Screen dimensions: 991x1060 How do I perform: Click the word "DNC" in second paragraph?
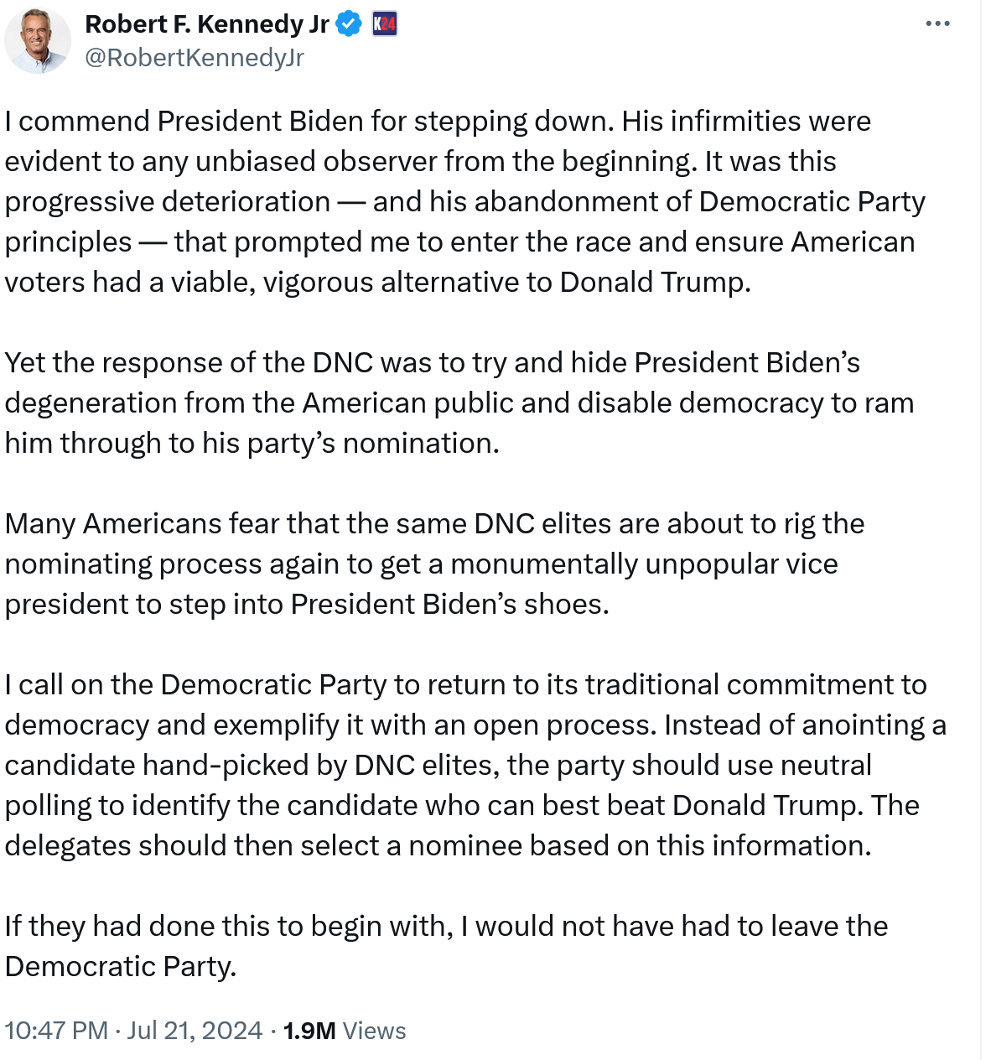click(x=343, y=362)
